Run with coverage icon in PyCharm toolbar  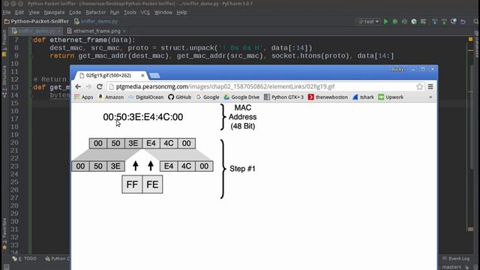pyautogui.click(x=404, y=22)
